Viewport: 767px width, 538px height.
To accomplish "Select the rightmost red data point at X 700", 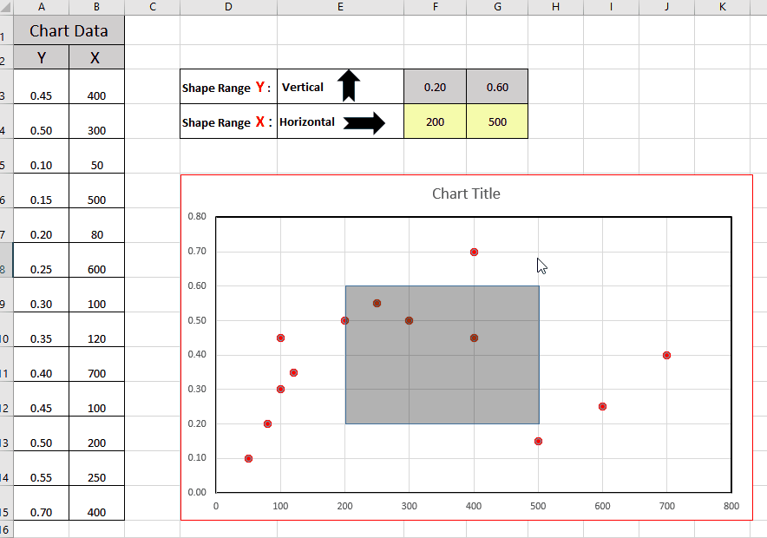I will (666, 355).
